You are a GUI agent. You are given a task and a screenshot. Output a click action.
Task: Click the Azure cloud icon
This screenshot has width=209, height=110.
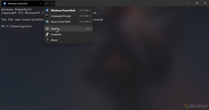tap(47, 22)
